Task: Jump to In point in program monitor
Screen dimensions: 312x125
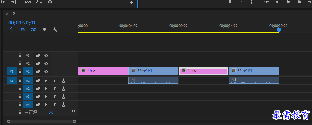Action: click(x=266, y=2)
